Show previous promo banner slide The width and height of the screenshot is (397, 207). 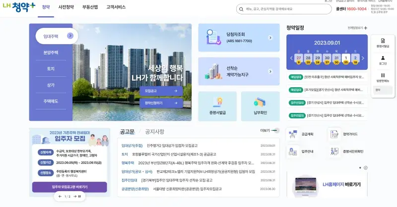point(60,197)
